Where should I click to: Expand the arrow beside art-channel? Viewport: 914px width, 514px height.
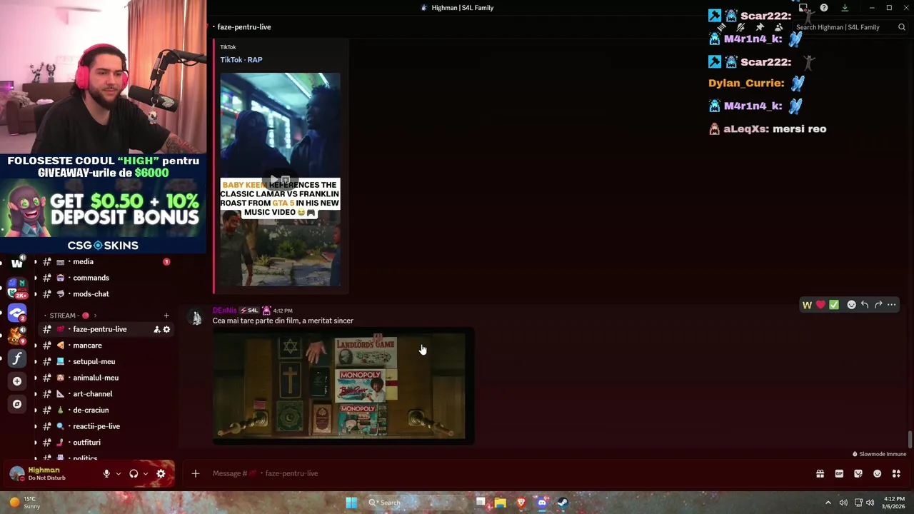coord(35,394)
